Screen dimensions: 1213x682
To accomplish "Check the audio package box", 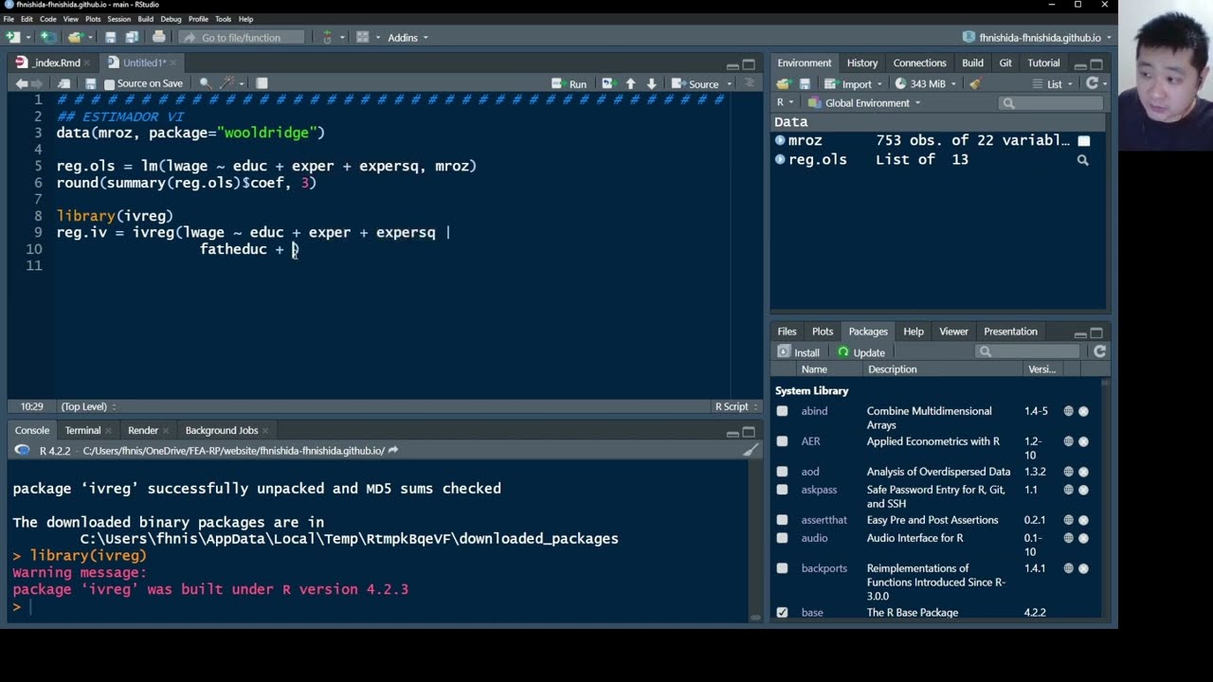I will pyautogui.click(x=782, y=538).
